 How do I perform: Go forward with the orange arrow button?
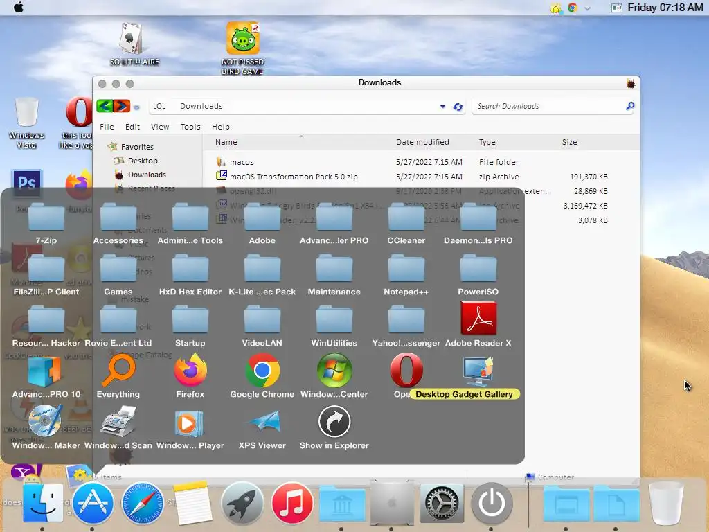[x=121, y=106]
